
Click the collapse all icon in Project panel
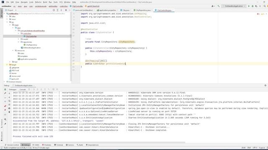click(x=61, y=10)
